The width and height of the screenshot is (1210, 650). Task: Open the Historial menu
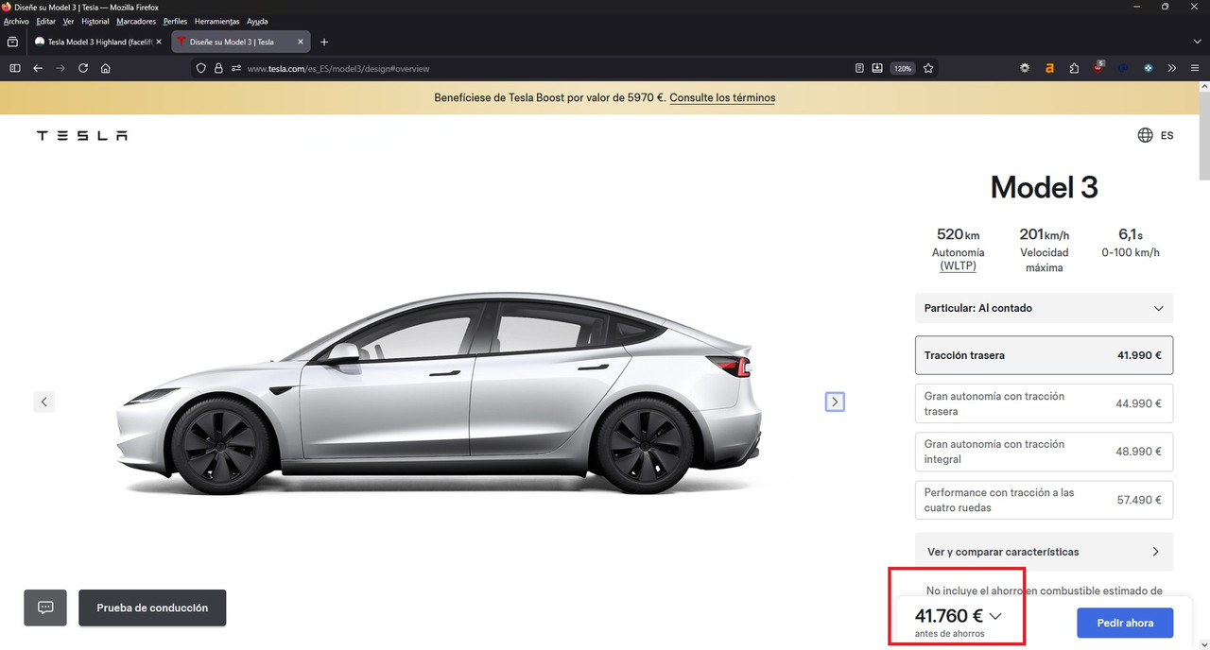tap(95, 21)
